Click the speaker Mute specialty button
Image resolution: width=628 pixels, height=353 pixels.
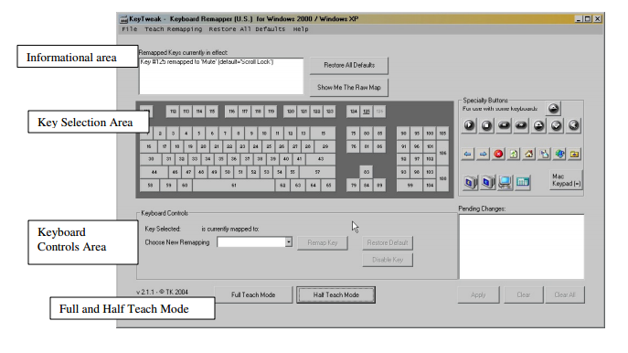[573, 125]
